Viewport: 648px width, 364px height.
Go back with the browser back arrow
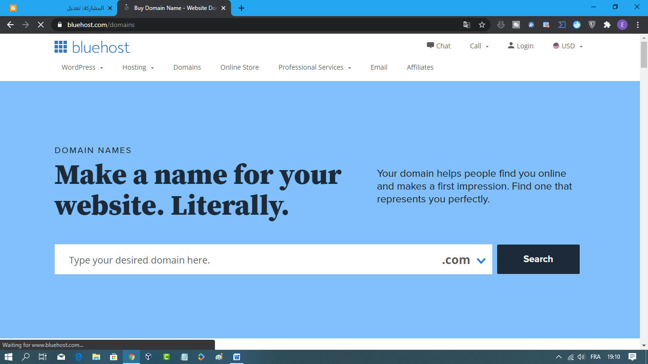(x=10, y=25)
